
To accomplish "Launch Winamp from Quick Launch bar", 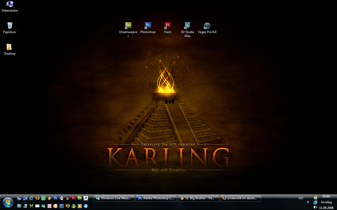I will tap(49, 198).
